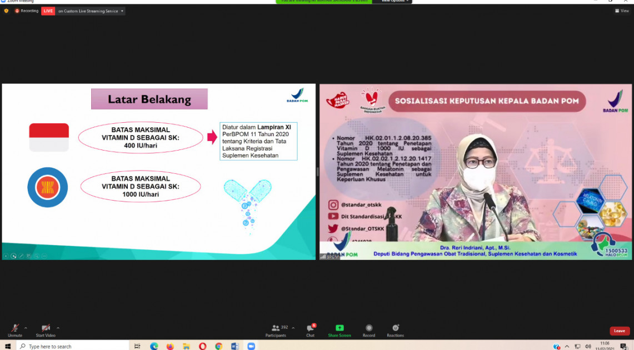Leave the meeting
The height and width of the screenshot is (350, 634).
(619, 331)
